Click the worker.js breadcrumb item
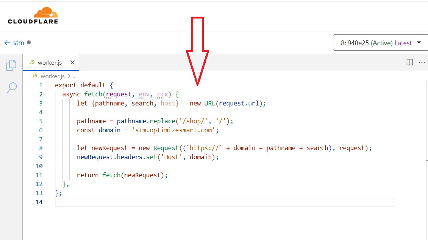Viewport: 428px width, 240px height. [x=52, y=76]
